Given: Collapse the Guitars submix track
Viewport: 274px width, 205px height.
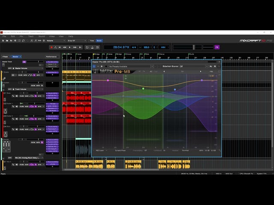Looking at the screenshot, I should [x=3, y=90].
